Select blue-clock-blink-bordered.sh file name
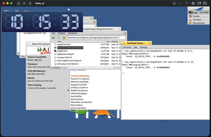Viewport: 211px width, 137px height. click(70, 47)
